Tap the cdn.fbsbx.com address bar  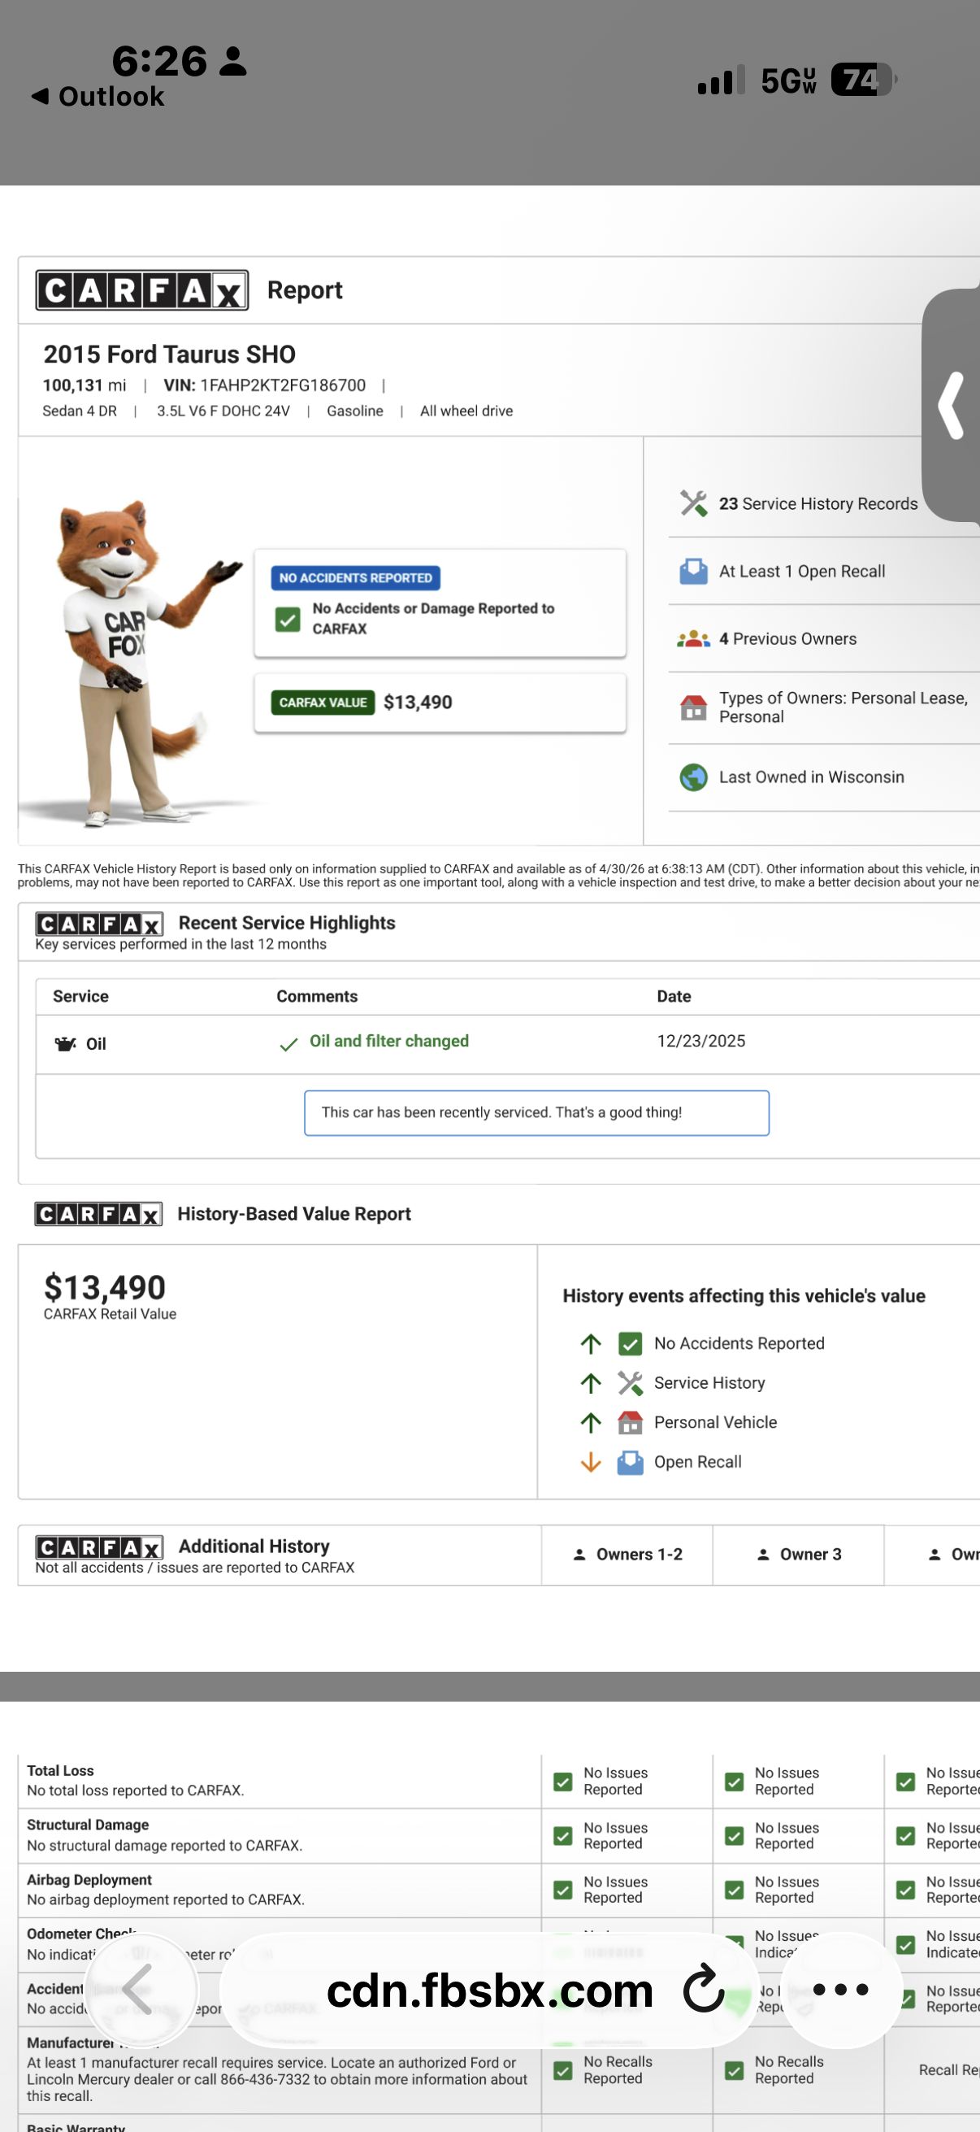pos(489,1990)
